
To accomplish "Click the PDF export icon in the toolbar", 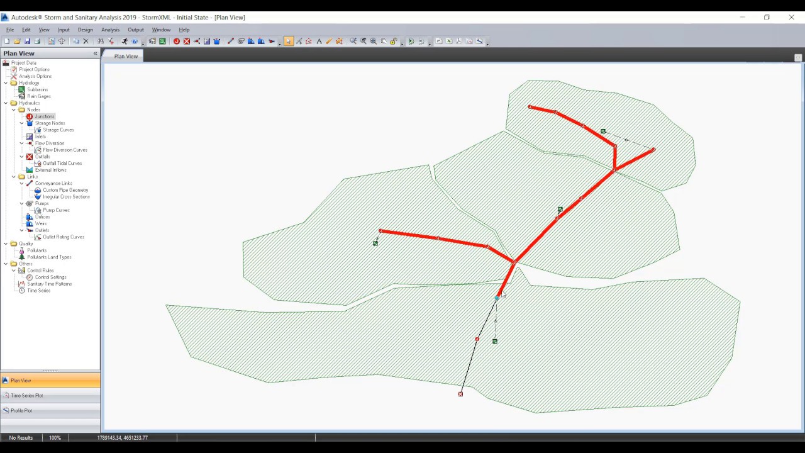I will [459, 42].
